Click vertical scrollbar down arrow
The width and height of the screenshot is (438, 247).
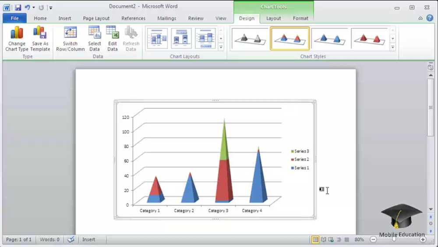431,209
